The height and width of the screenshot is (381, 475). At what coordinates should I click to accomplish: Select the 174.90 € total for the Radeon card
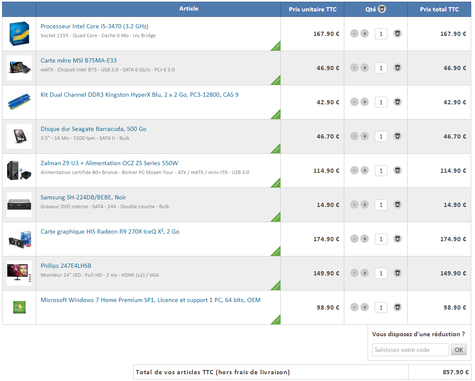pyautogui.click(x=453, y=239)
